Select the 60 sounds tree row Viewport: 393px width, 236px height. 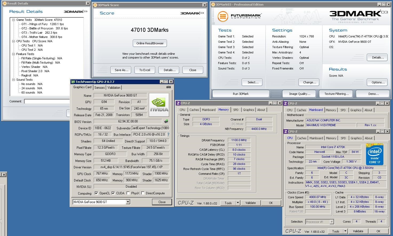(x=32, y=92)
